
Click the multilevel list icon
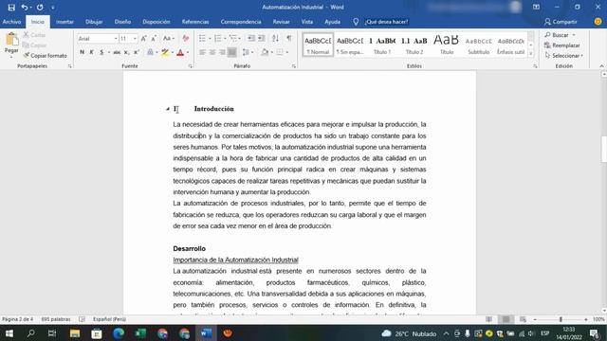pos(232,38)
